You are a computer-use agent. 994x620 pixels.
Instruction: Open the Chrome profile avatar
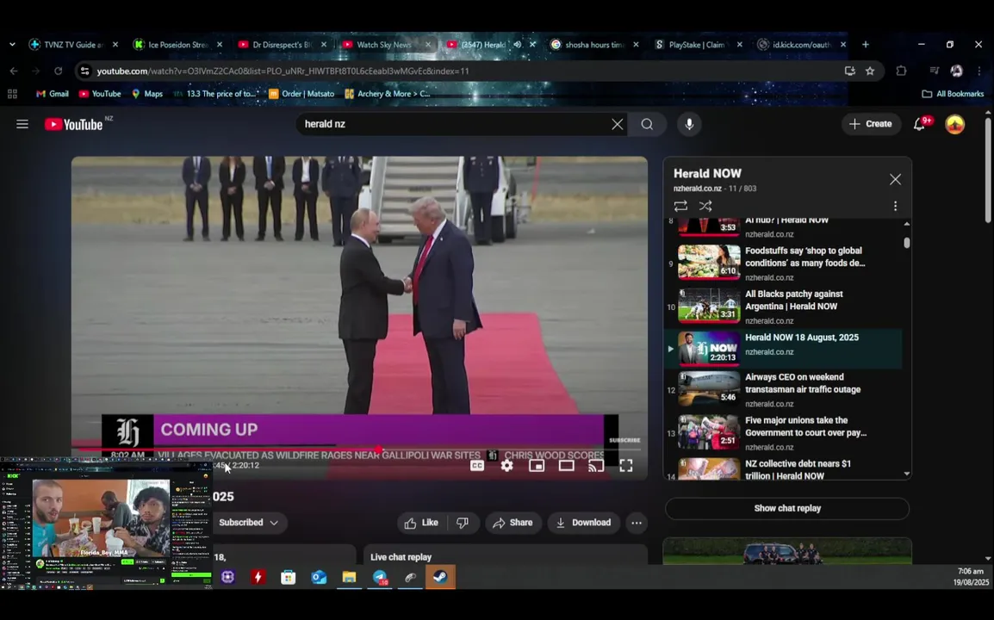[956, 71]
